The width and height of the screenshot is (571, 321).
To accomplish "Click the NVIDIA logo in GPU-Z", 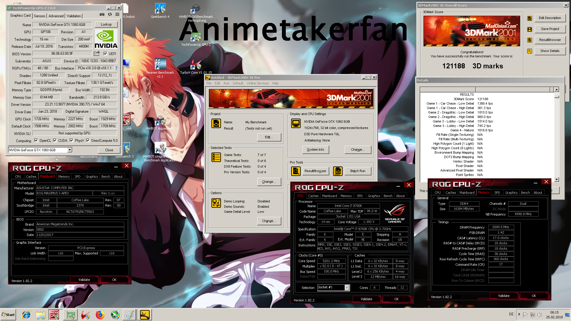I will coord(106,39).
